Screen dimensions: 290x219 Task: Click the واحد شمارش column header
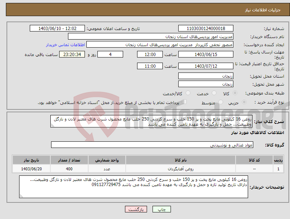[107, 160]
